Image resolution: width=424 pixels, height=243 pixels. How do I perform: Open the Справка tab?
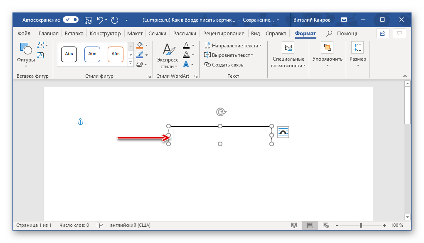tap(276, 34)
